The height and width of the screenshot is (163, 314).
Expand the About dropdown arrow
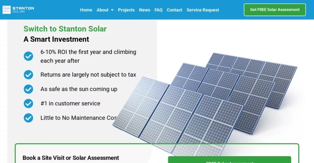(x=112, y=10)
